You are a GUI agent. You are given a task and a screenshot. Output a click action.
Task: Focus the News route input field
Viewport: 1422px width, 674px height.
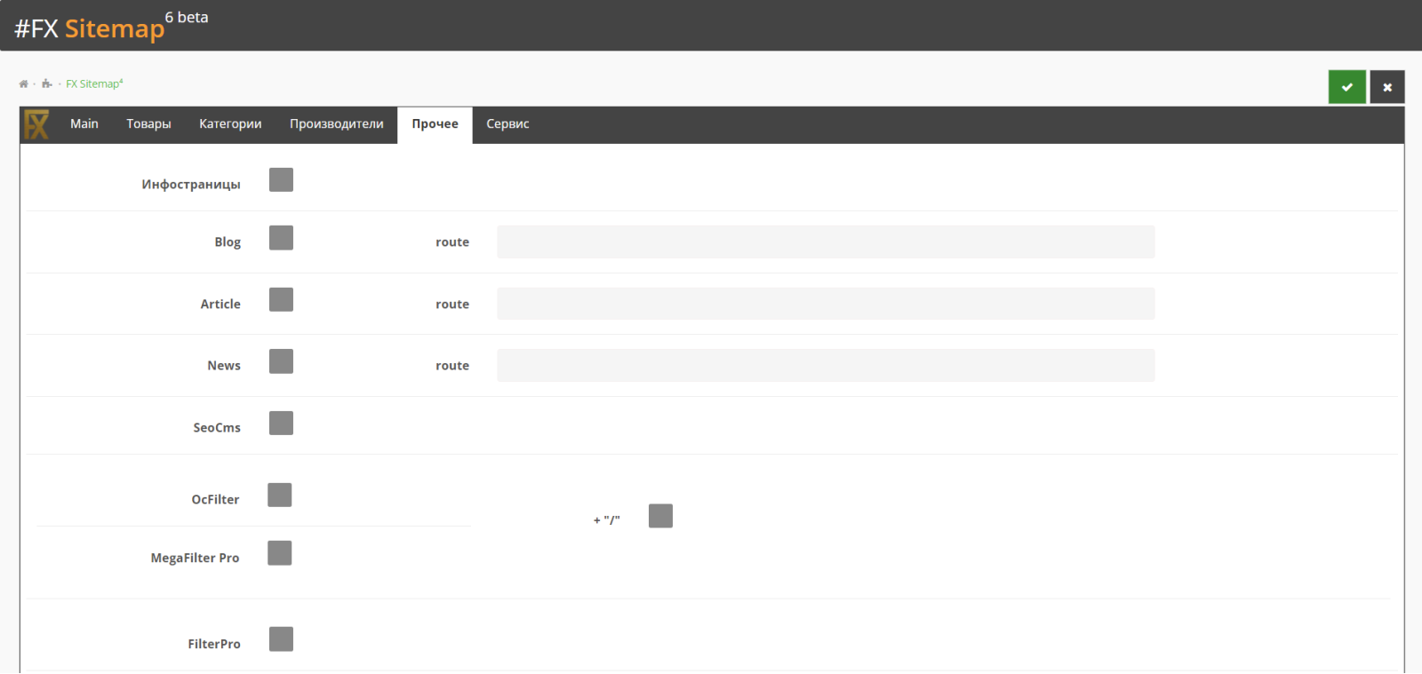(826, 365)
